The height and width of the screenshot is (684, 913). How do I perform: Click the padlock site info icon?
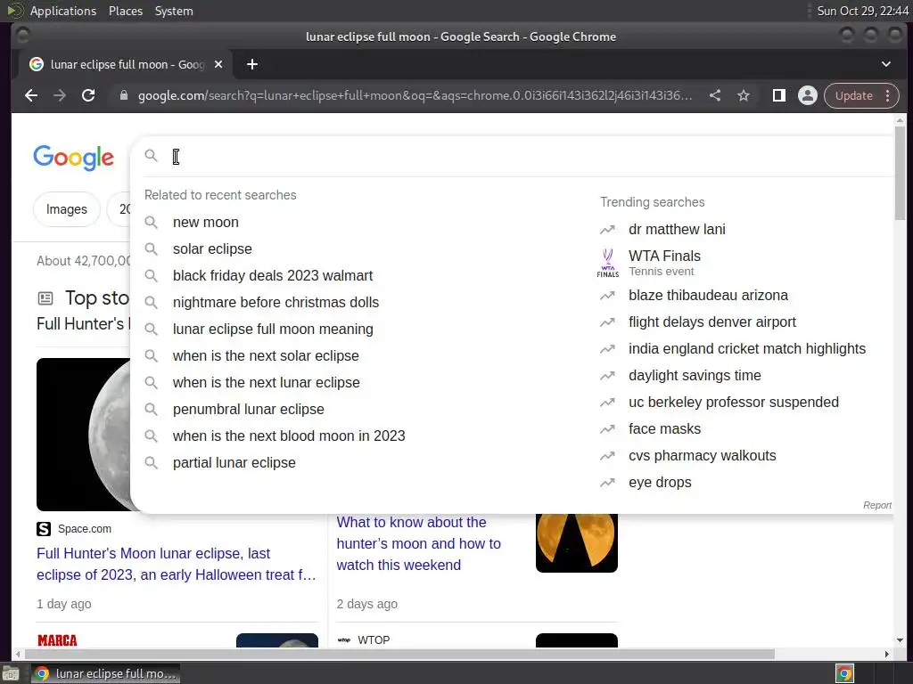[123, 95]
